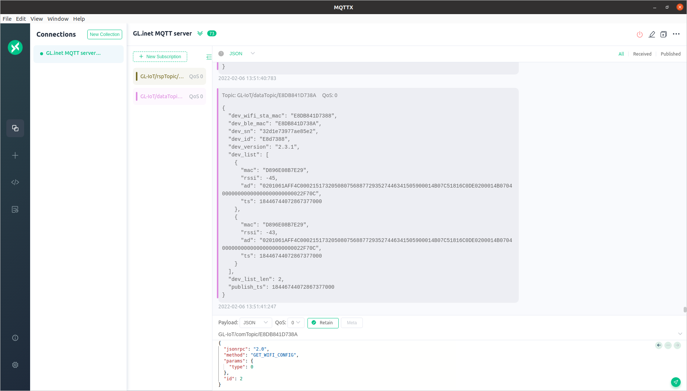
Task: Click the "rssi": -45 line
Action: point(259,178)
